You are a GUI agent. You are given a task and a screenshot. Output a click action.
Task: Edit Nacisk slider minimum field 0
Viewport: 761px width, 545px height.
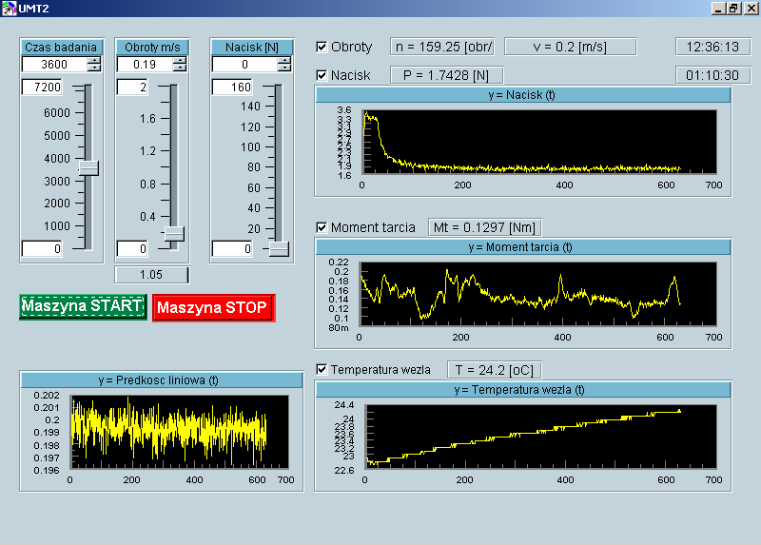coord(232,248)
